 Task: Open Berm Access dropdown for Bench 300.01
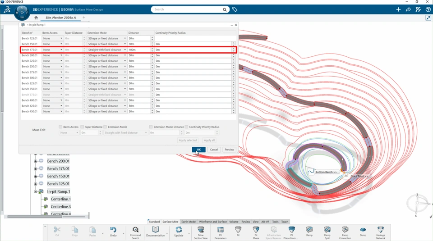52,78
